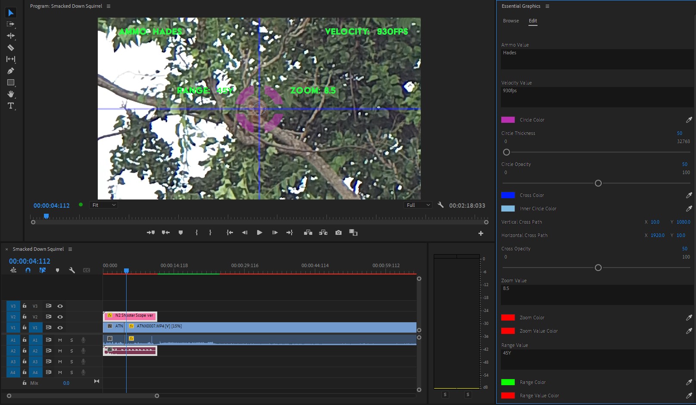
Task: Click the Extract button
Action: click(x=323, y=233)
